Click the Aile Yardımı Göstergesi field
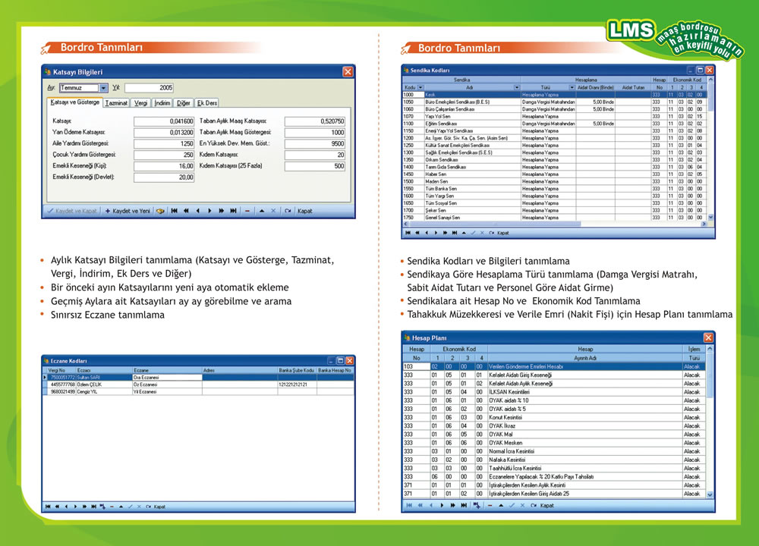 coord(164,143)
